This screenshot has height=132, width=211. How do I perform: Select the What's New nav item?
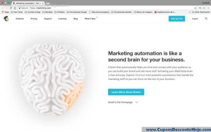click(x=90, y=19)
